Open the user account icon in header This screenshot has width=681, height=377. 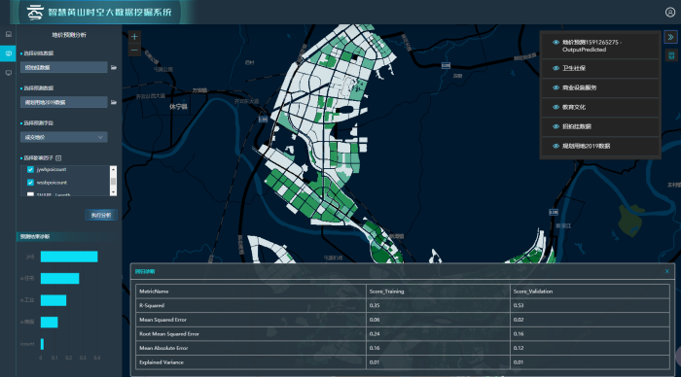(670, 13)
